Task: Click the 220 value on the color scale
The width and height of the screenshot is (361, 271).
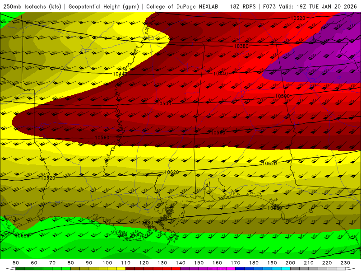Action: (327, 263)
